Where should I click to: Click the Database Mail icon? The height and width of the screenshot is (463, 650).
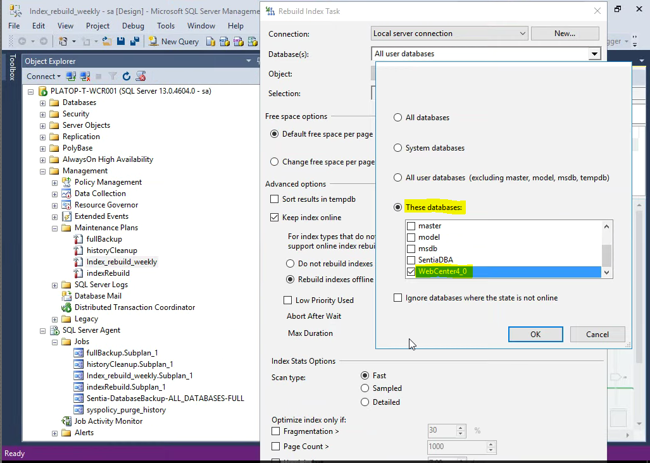click(66, 296)
